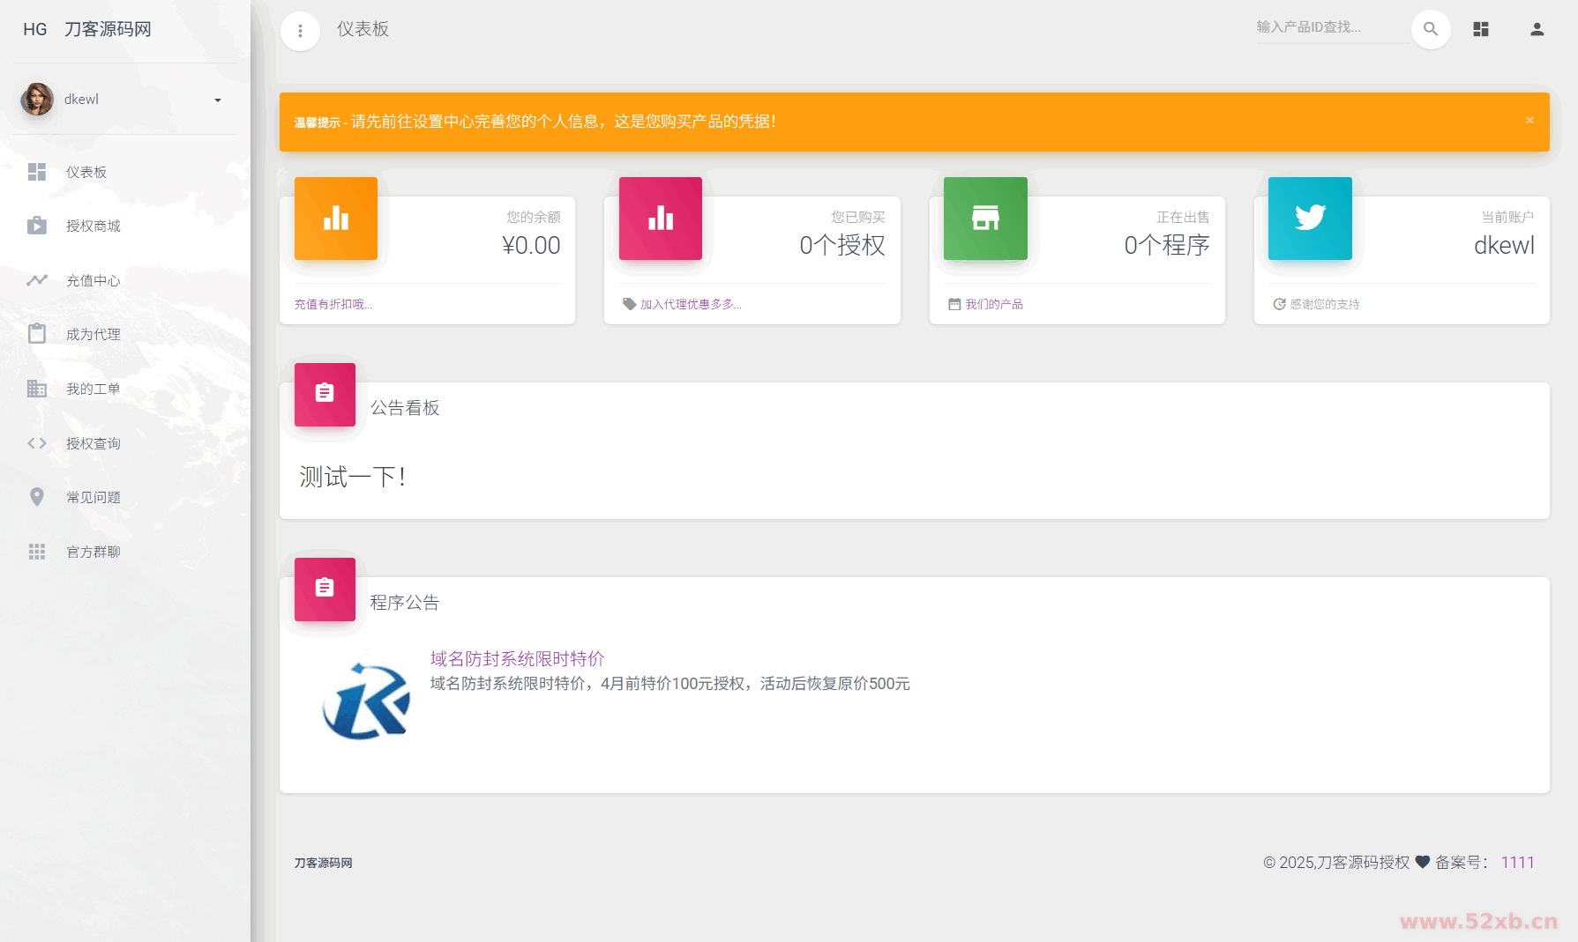The height and width of the screenshot is (942, 1578).
Task: Open 授权商城 in the sidebar
Action: click(x=93, y=226)
